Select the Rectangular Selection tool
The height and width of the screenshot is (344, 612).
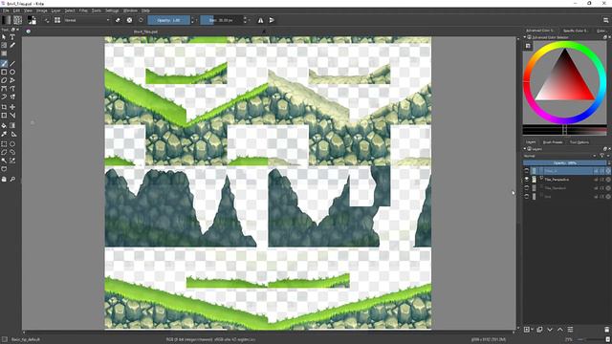4,144
